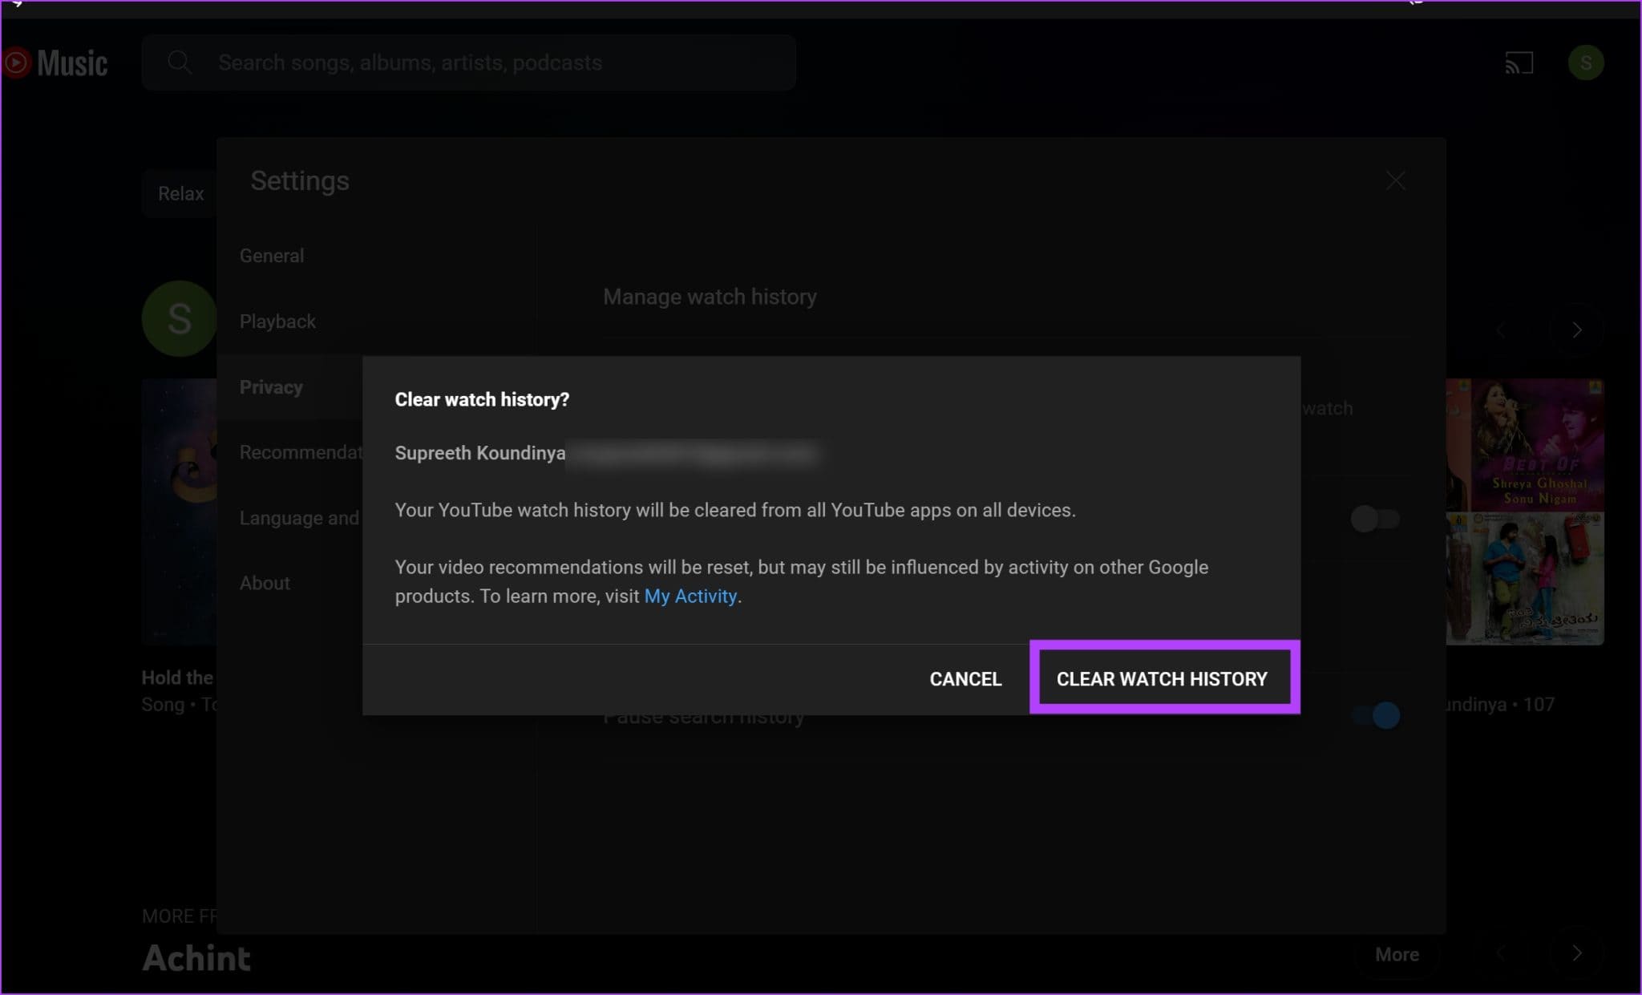Image resolution: width=1642 pixels, height=995 pixels.
Task: Click the Cast to device icon
Action: pos(1519,63)
